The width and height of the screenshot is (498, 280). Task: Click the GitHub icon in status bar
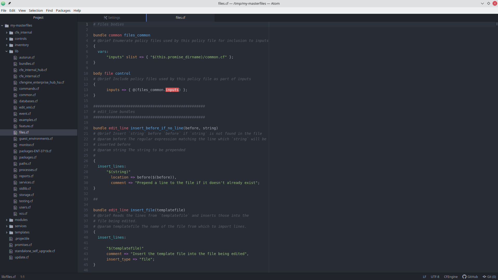(x=464, y=277)
